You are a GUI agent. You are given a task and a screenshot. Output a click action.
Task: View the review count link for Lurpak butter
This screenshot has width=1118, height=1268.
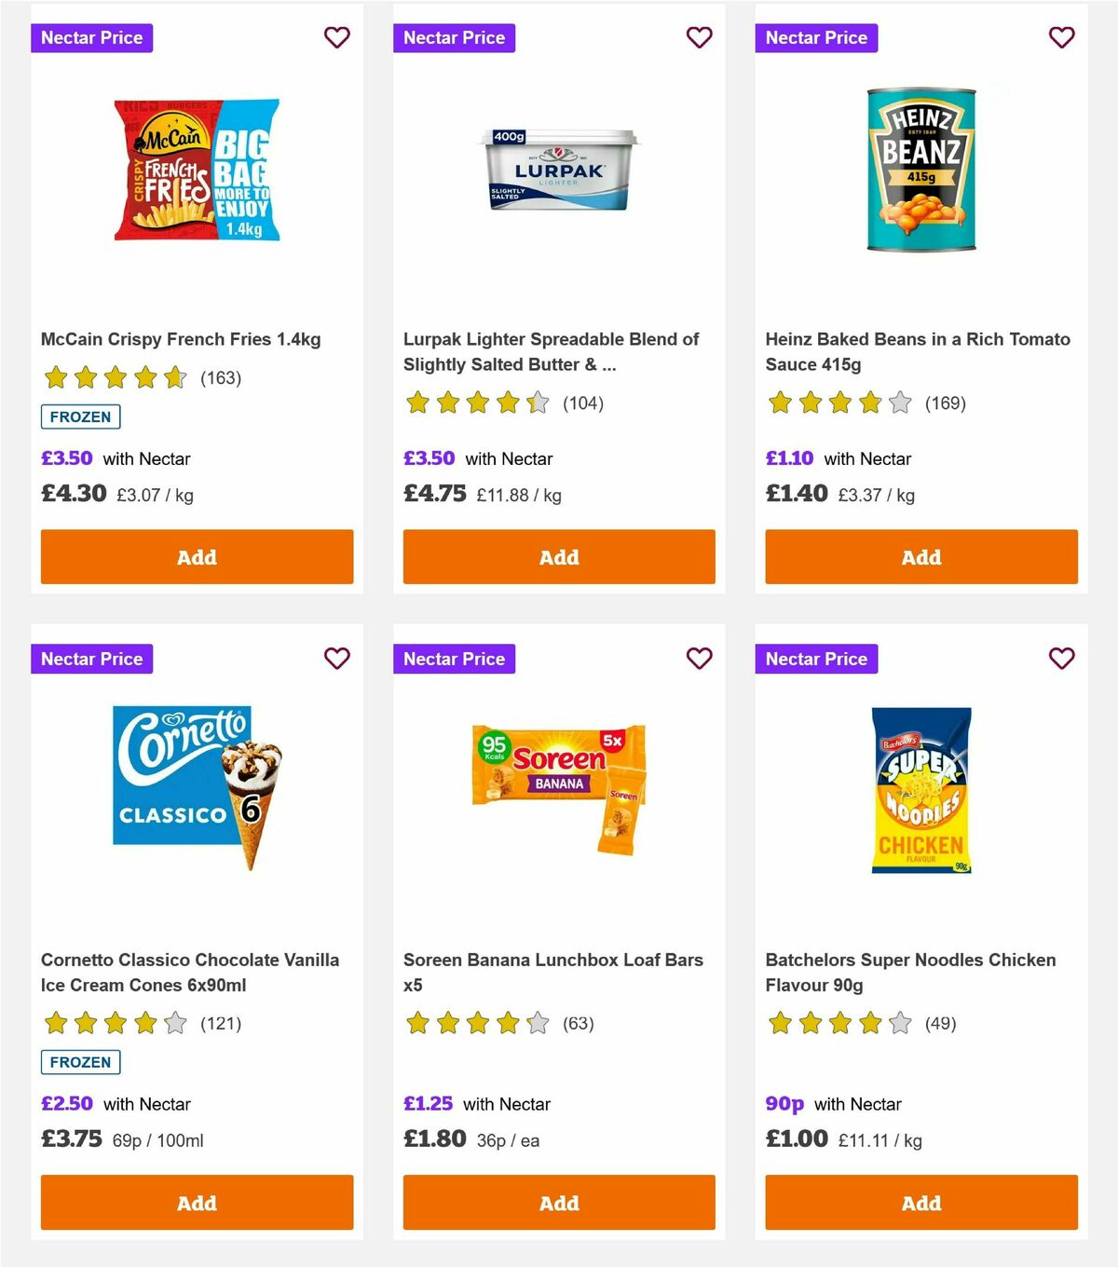click(583, 403)
